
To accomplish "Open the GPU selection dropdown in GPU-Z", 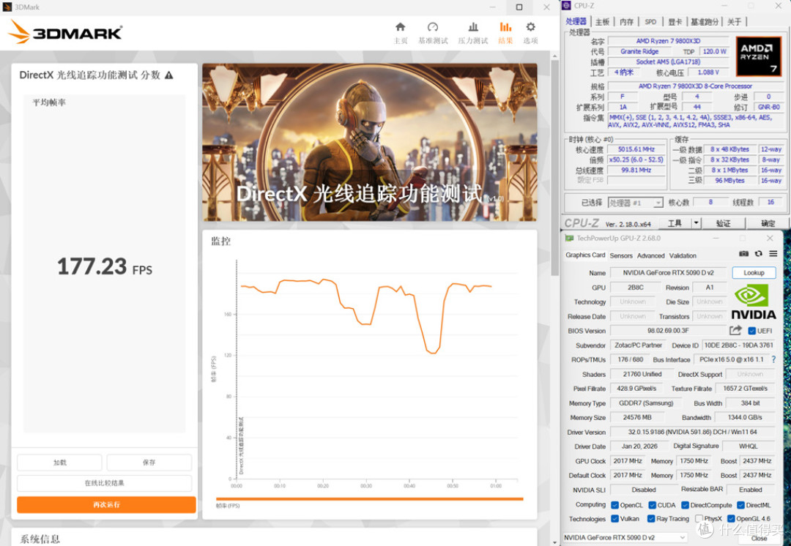I will [625, 537].
